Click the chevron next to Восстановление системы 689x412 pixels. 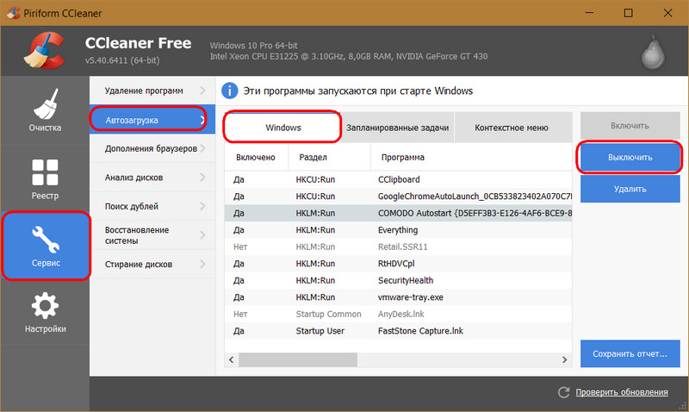tap(202, 235)
